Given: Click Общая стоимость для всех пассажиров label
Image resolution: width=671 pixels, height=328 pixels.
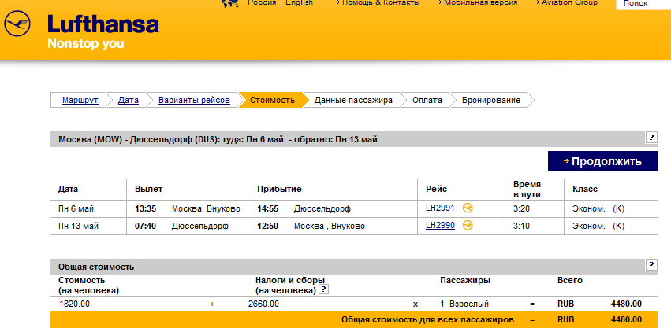Looking at the screenshot, I should click(427, 319).
